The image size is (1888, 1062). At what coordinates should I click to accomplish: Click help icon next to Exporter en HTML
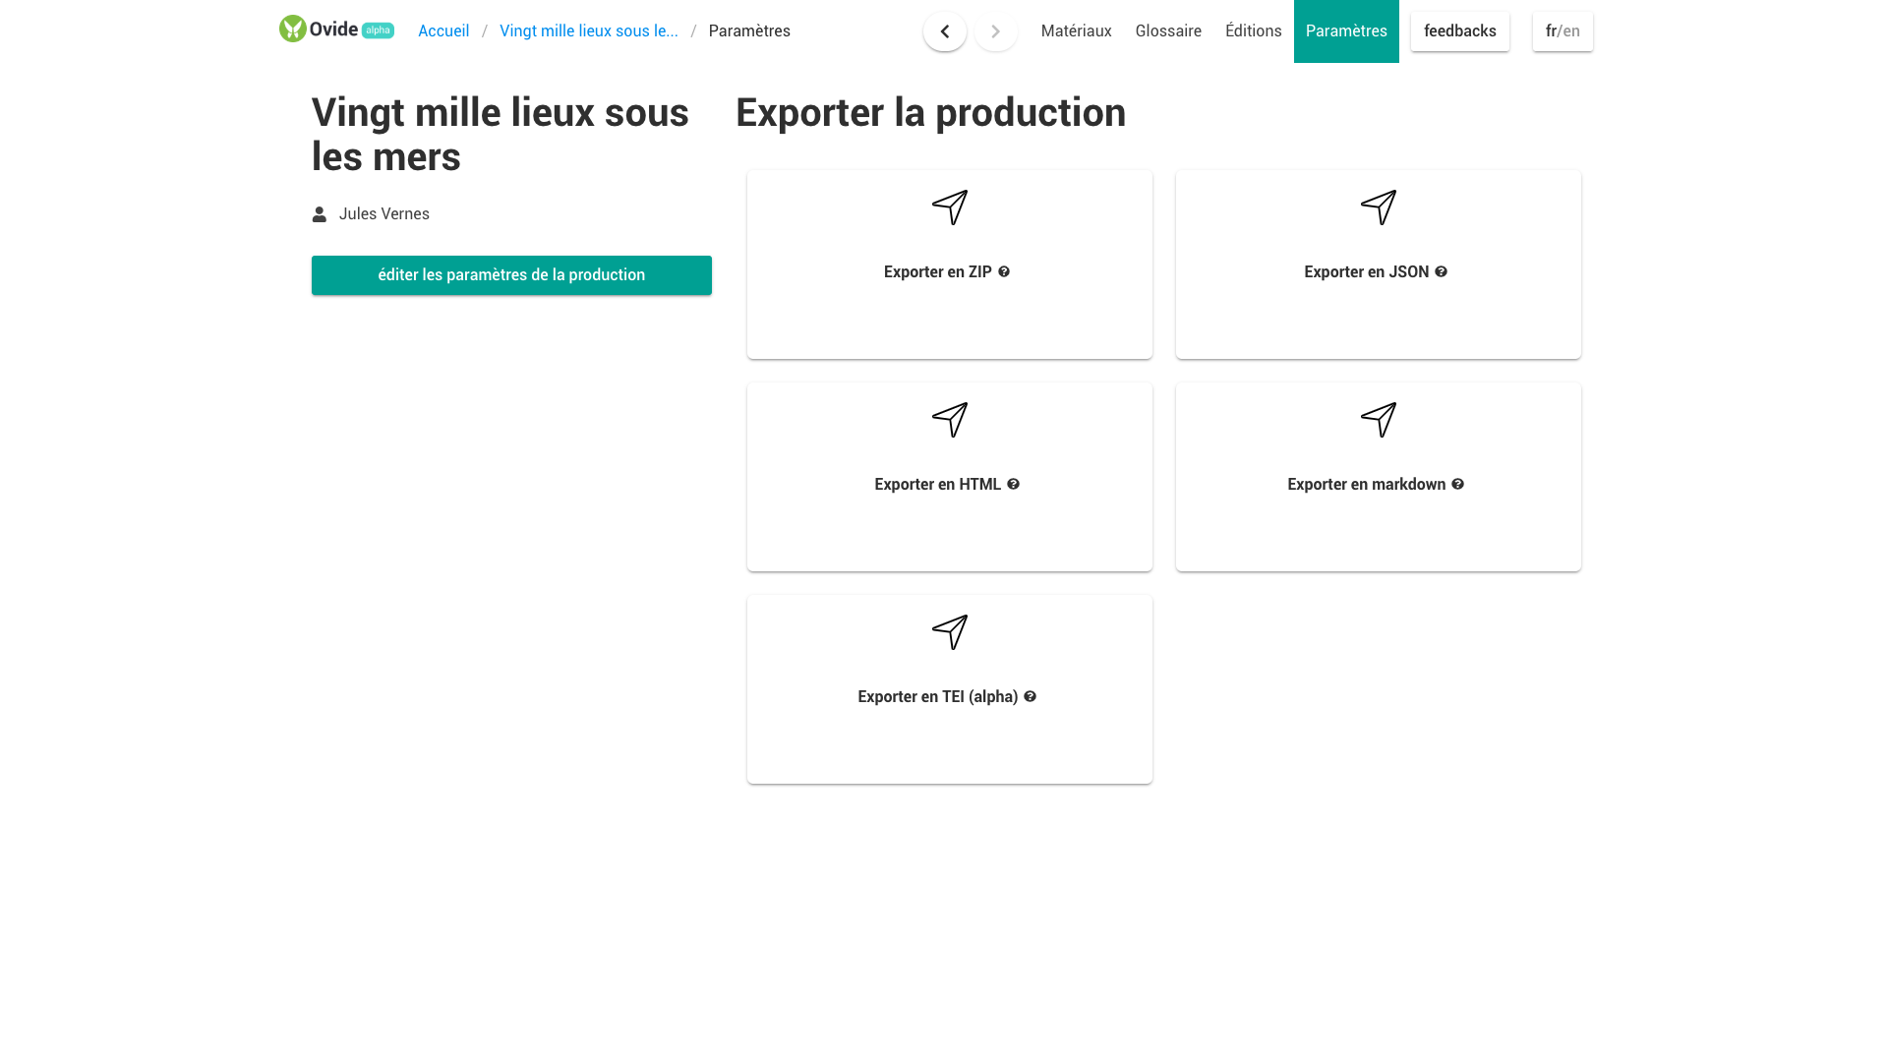[1014, 484]
